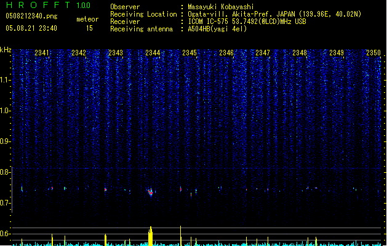Viewport: 387px width, 246px height.
Task: Click the yellow intensity spike below 2345
Action: click(x=181, y=236)
